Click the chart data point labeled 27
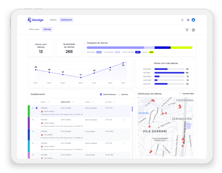 tap(81, 78)
